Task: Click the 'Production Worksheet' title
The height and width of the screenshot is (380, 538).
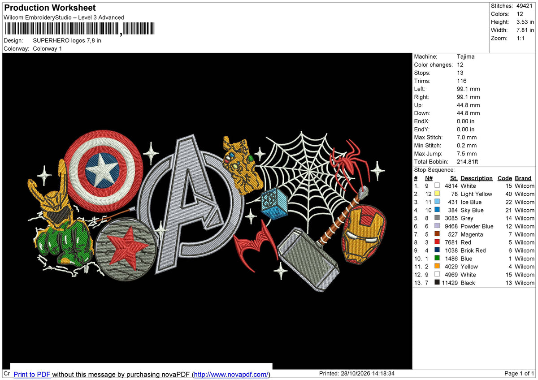Action: [x=50, y=8]
